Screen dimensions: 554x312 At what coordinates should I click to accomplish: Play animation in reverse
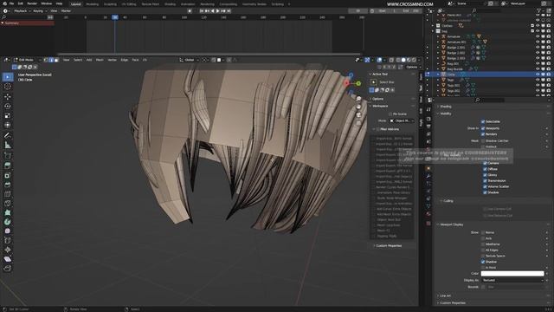pos(213,11)
